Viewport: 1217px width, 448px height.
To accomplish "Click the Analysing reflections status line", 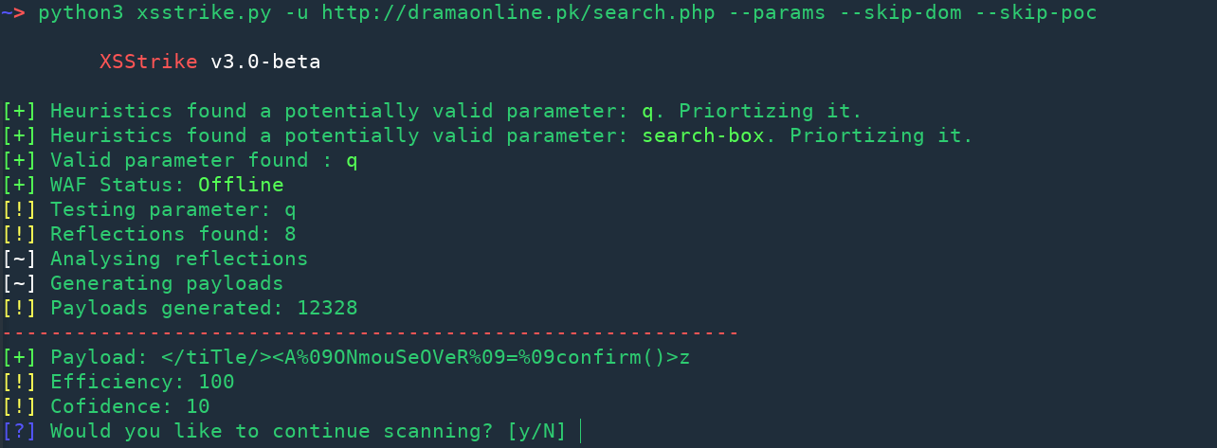I will click(x=178, y=259).
